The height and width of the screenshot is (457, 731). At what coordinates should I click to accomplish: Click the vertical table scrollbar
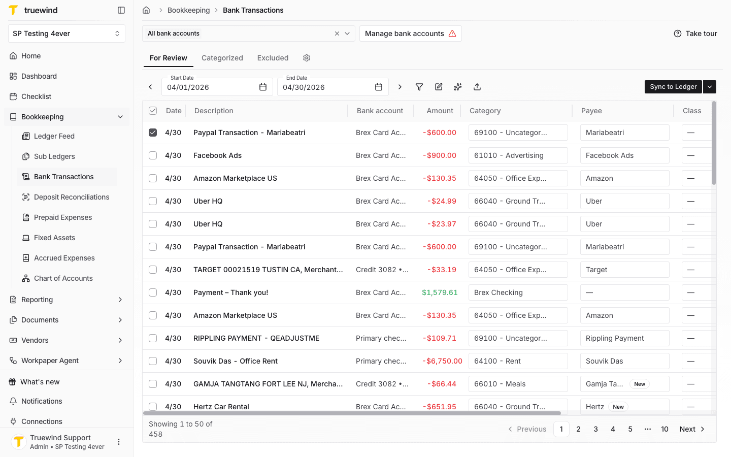(714, 143)
